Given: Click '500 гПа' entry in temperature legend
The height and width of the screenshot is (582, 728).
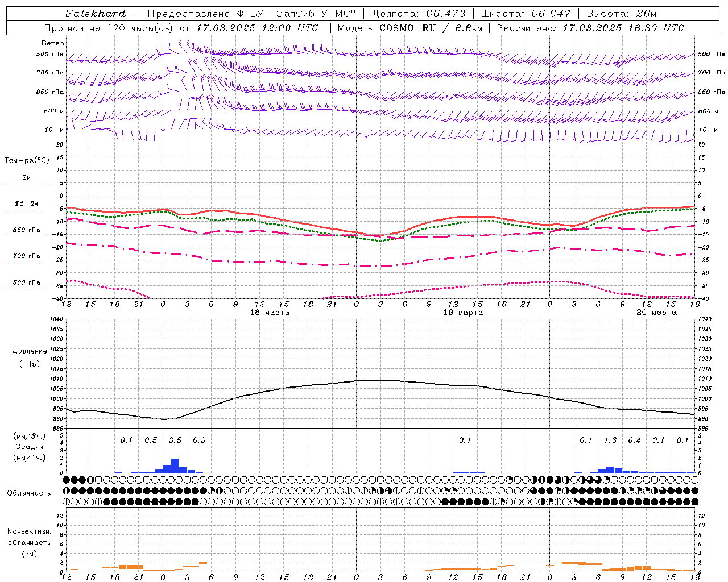Looking at the screenshot, I should coord(27,282).
